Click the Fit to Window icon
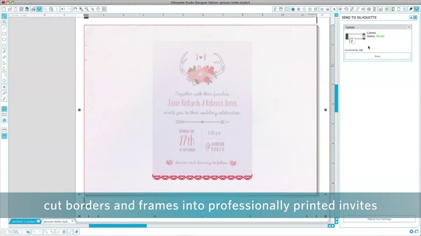This screenshot has width=421, height=236. point(104,9)
